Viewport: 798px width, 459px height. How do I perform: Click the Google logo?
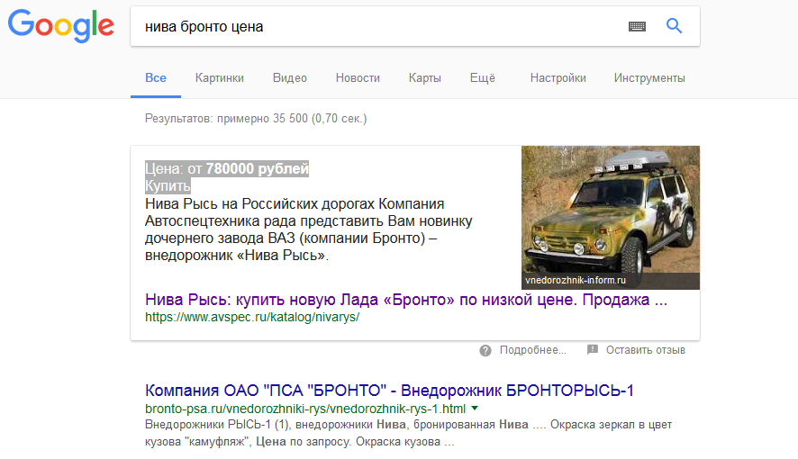tap(61, 25)
